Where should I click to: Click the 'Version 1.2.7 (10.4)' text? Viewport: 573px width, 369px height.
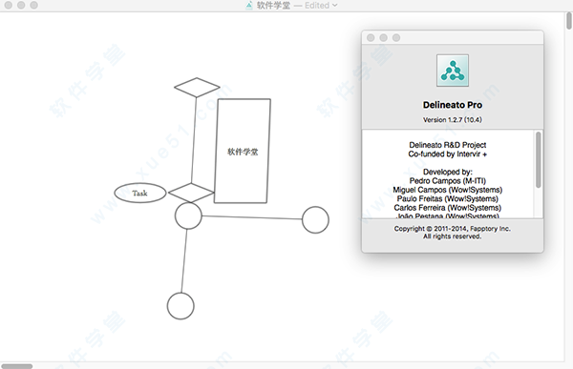tap(453, 120)
